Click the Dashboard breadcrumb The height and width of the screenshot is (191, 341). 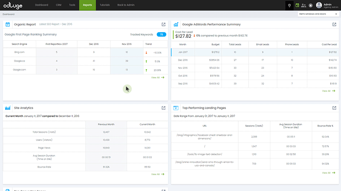[9, 14]
